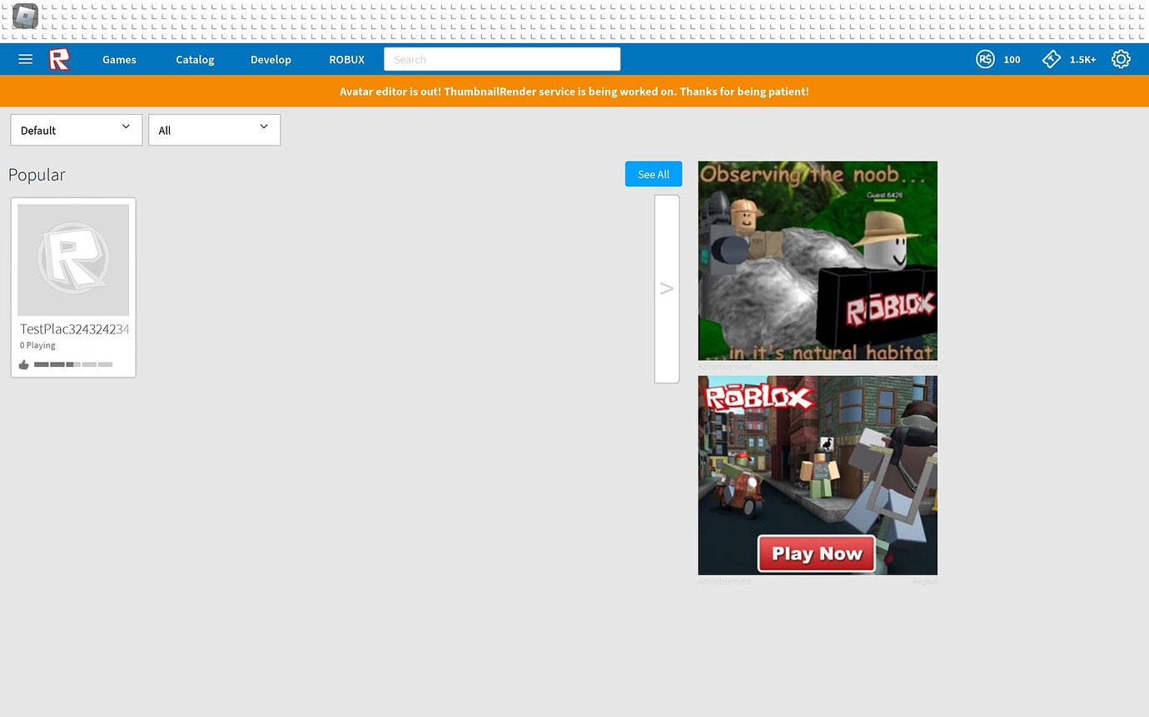Viewport: 1149px width, 717px height.
Task: Click the 1.5K+ tickets counter
Action: click(x=1082, y=59)
